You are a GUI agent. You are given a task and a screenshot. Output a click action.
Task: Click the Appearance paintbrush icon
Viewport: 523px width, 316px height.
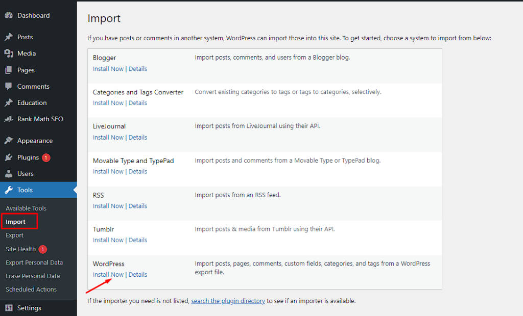(9, 141)
